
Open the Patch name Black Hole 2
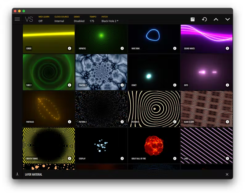(110, 21)
